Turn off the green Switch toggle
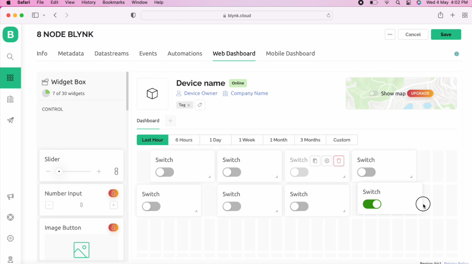The image size is (472, 264). 372,204
